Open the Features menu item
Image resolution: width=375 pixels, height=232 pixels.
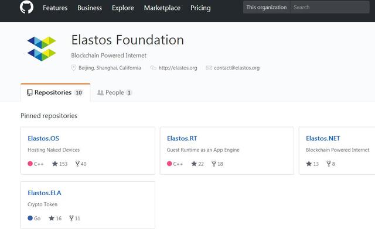pos(55,8)
